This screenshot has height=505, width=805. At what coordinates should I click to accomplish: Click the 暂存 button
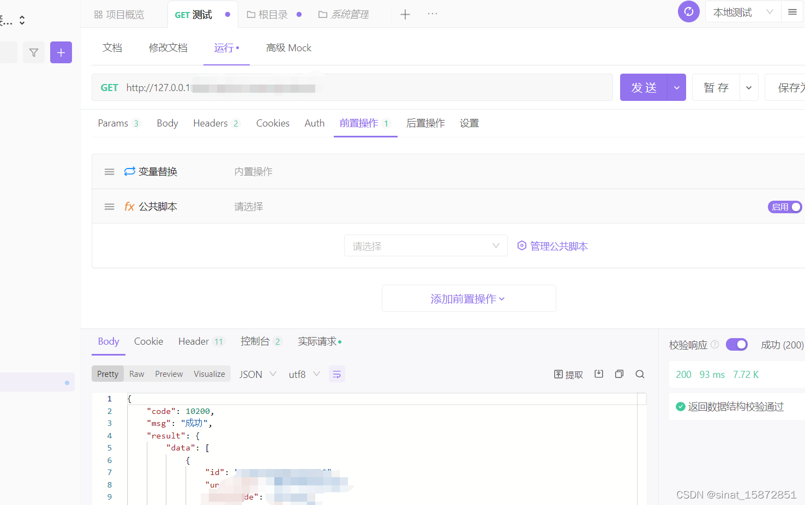[716, 87]
